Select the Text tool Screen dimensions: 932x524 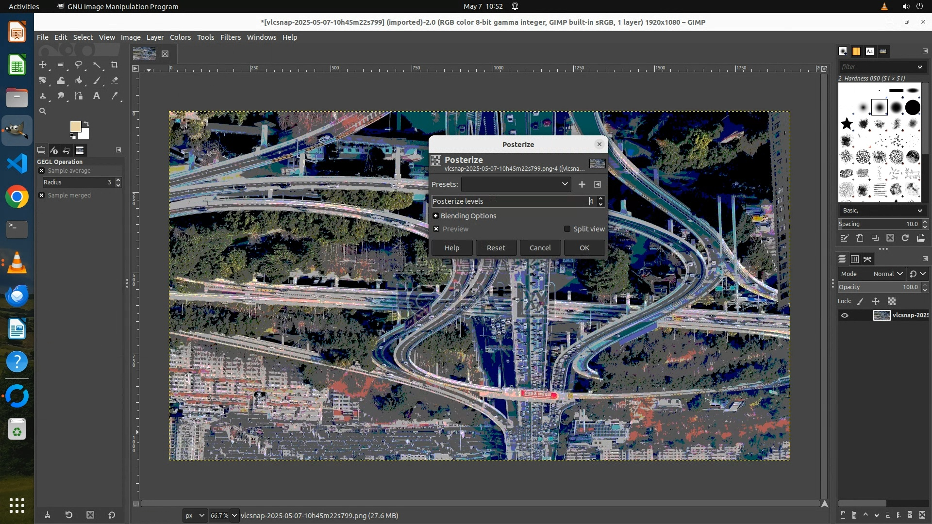(x=97, y=96)
